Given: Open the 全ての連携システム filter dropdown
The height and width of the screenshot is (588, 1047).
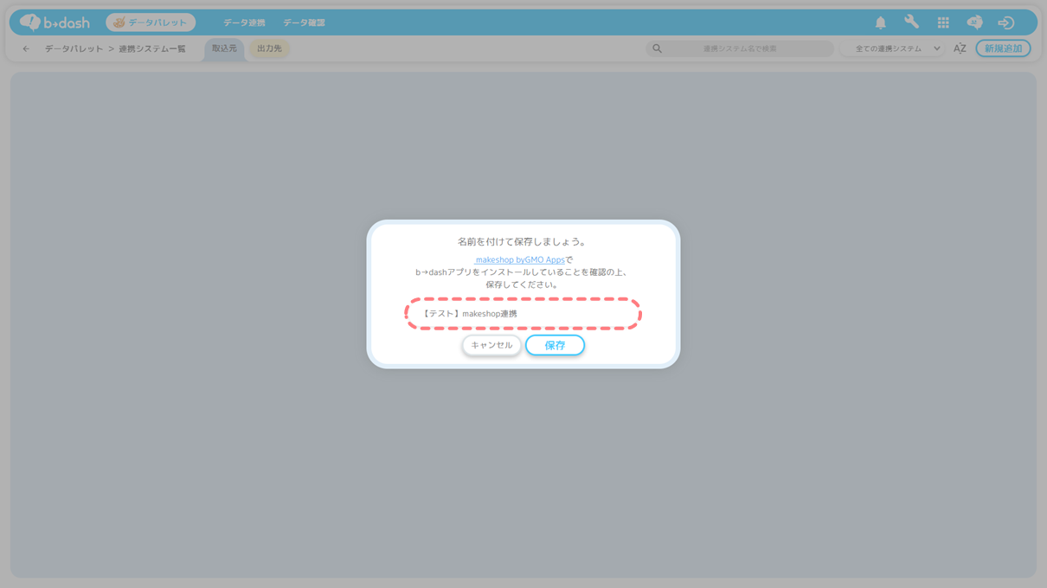Looking at the screenshot, I should 896,48.
